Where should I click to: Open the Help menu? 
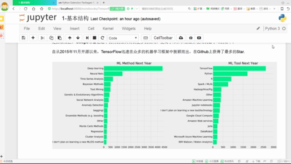[148, 29]
